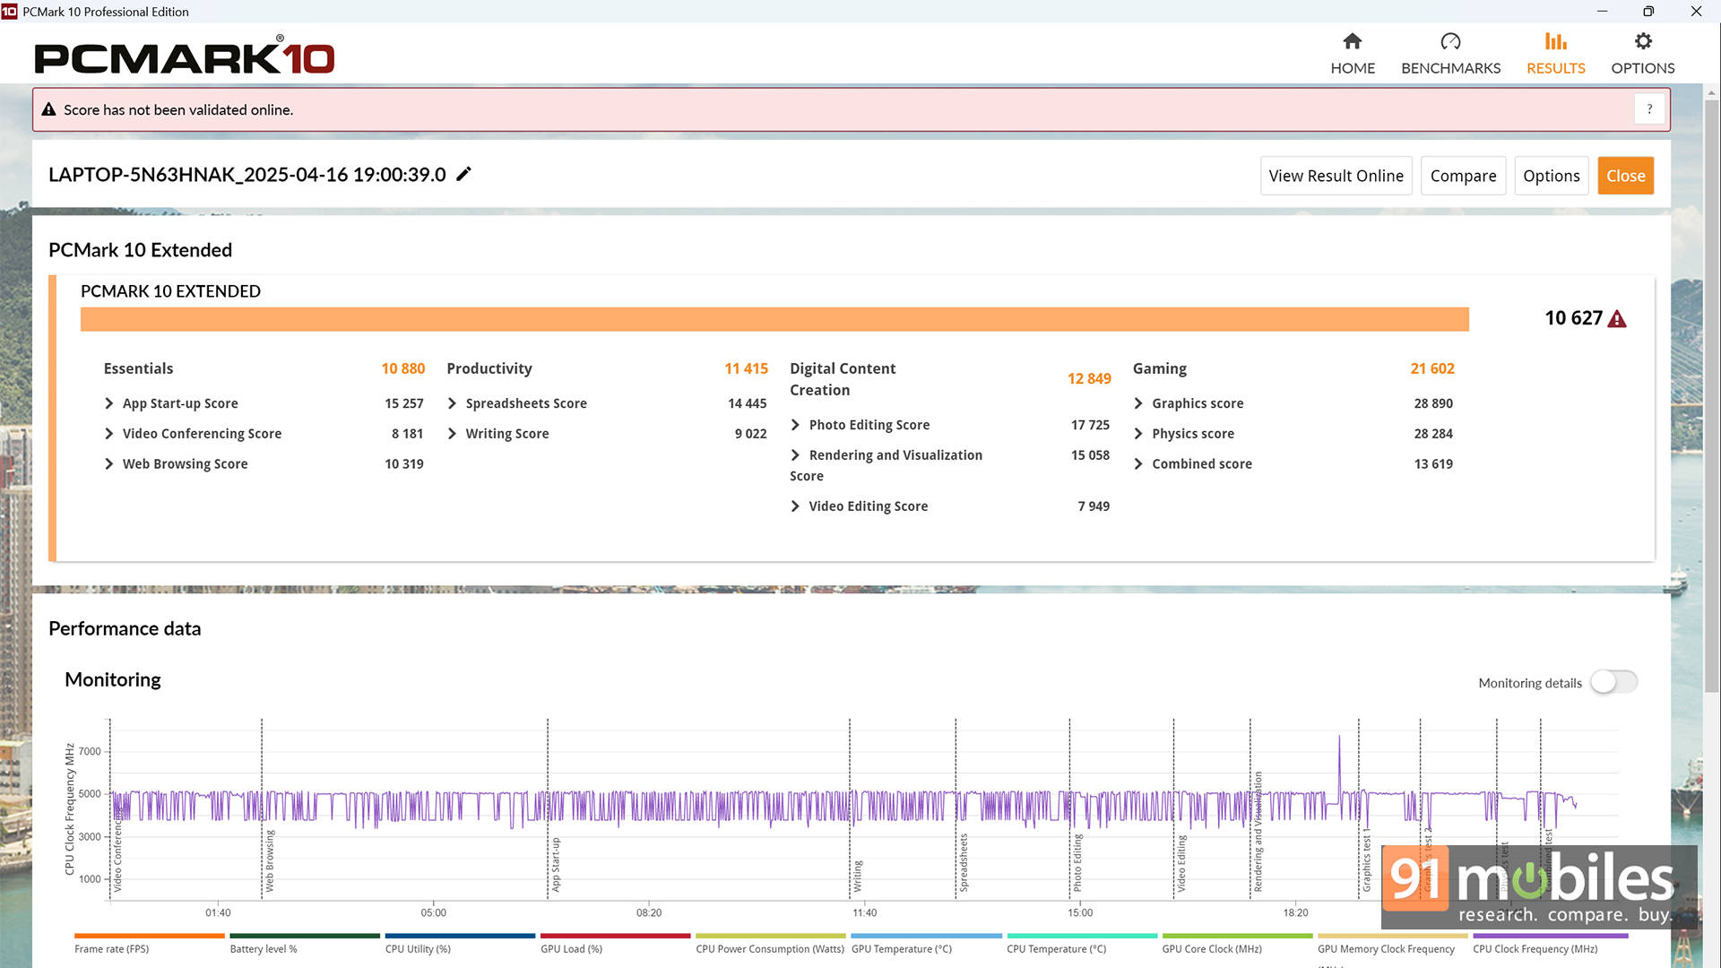Click Productivity score 11 415

746,368
